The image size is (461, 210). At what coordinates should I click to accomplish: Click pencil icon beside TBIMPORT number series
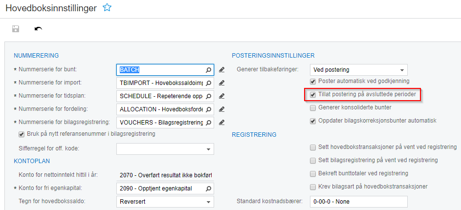[222, 83]
